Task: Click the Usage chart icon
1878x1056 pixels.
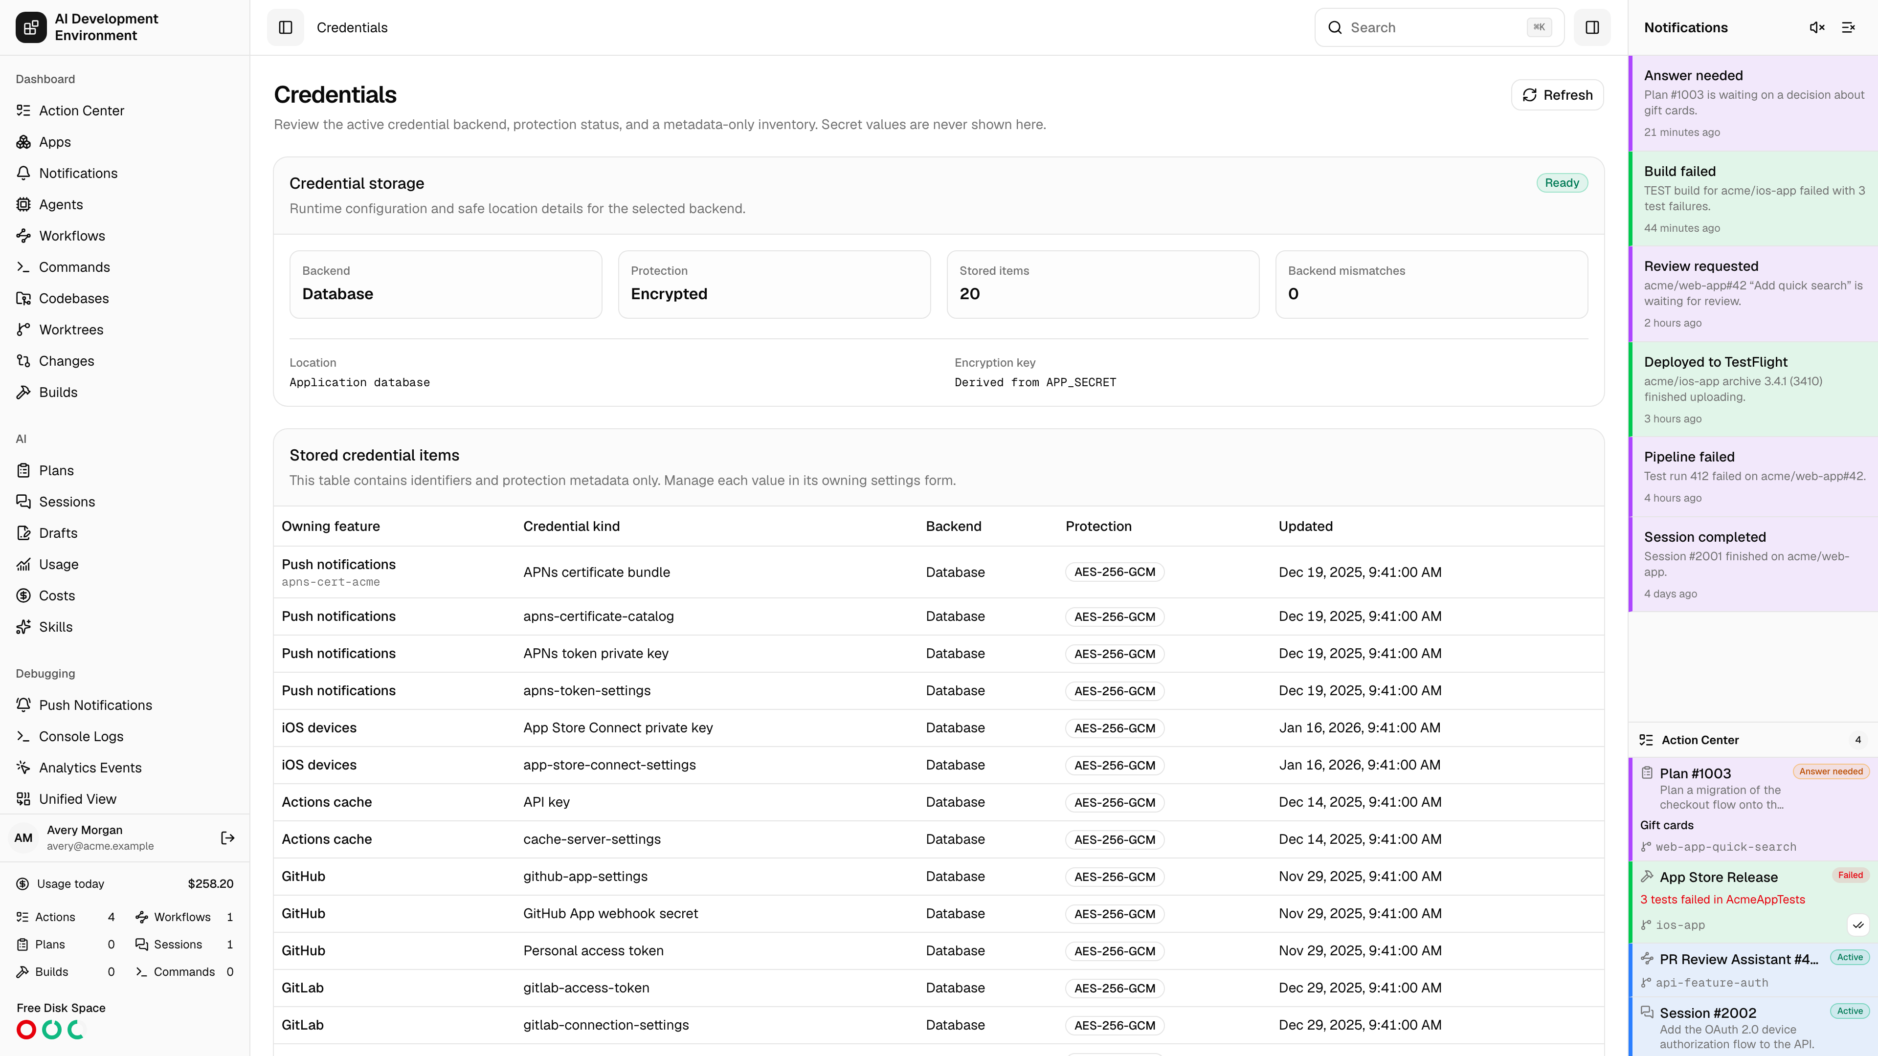Action: click(x=23, y=565)
